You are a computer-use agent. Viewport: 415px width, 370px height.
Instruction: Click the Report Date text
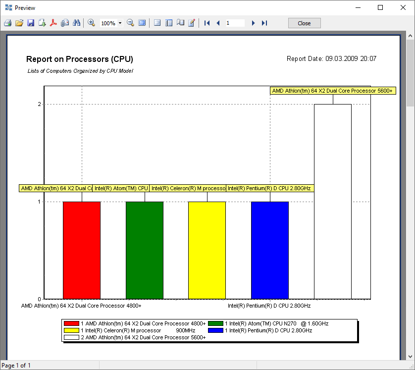(x=332, y=59)
